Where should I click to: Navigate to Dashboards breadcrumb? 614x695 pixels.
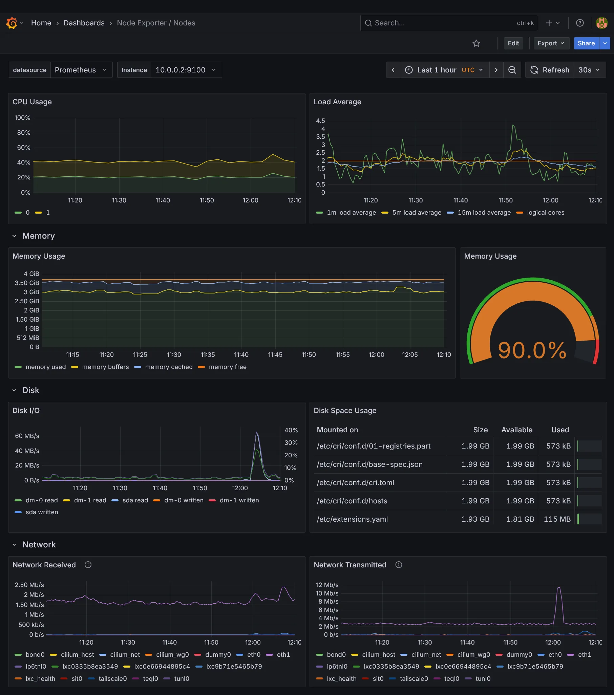(84, 23)
